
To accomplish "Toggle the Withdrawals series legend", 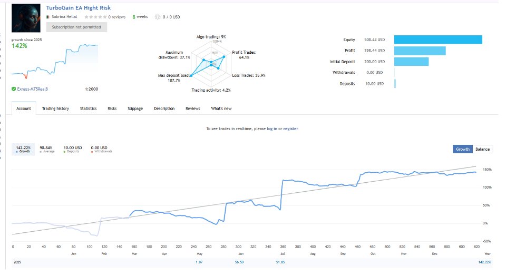I will [x=101, y=149].
